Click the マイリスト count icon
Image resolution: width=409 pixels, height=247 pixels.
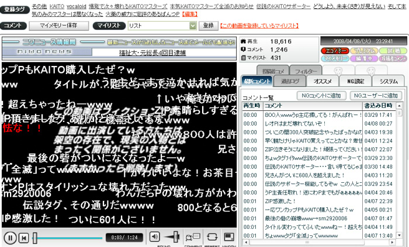[244, 58]
